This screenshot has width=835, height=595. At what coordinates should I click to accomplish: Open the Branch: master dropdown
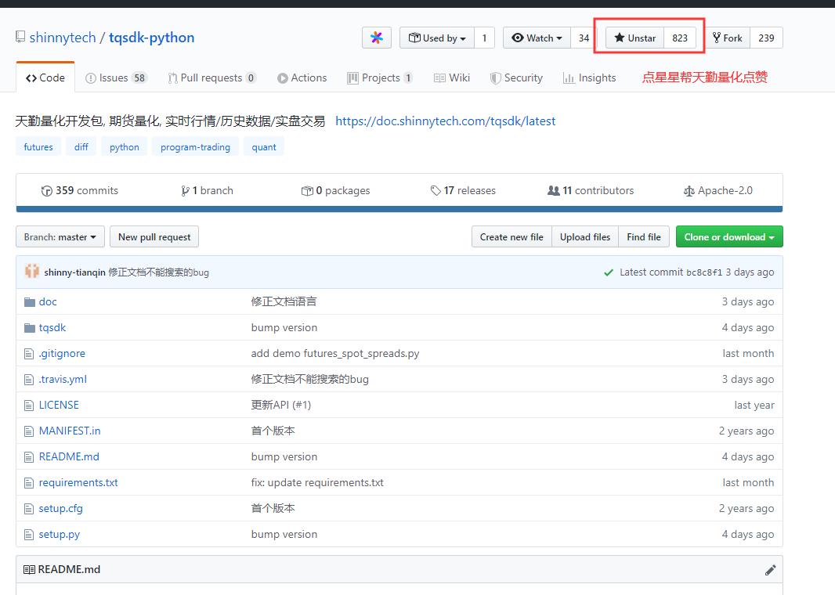point(60,237)
